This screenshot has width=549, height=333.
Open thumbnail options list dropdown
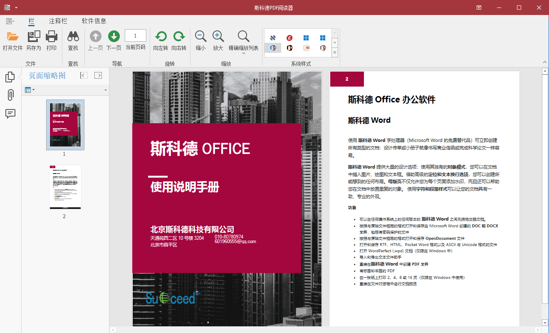tap(30, 90)
